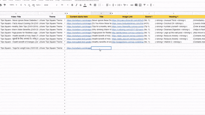Open the fill color picker
Viewport: 205px width, 115px height.
pyautogui.click(x=90, y=5)
